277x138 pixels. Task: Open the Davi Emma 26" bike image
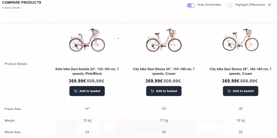(x=164, y=40)
